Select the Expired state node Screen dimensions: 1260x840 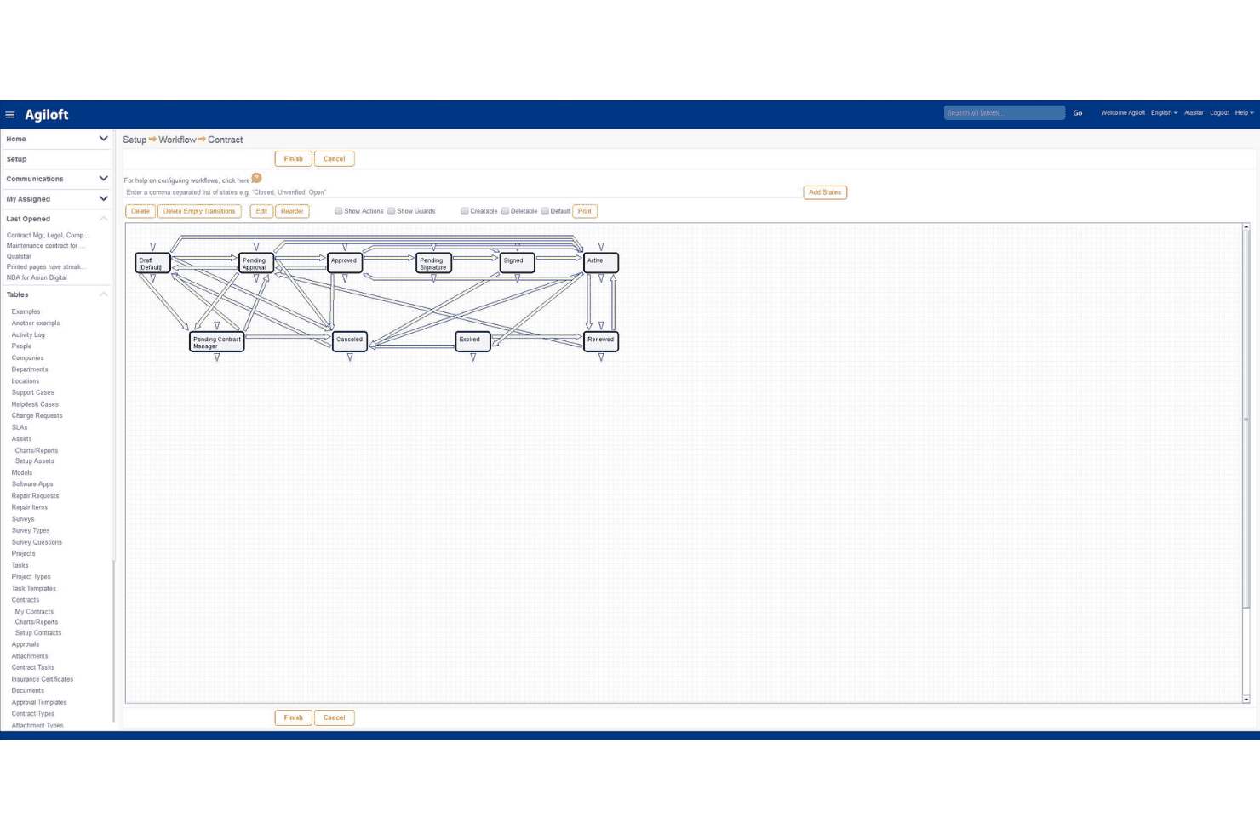(x=473, y=342)
